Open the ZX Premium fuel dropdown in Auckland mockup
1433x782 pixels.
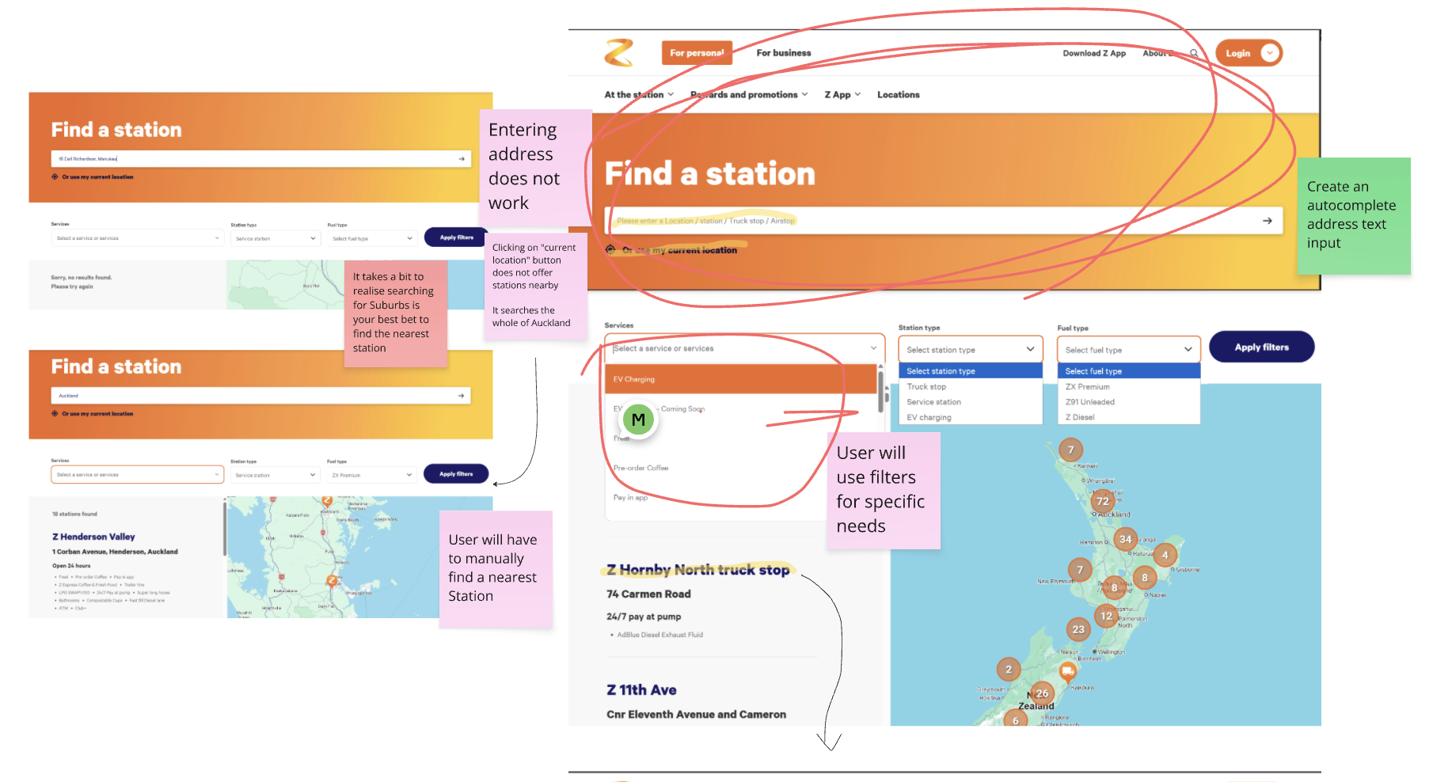pos(371,475)
